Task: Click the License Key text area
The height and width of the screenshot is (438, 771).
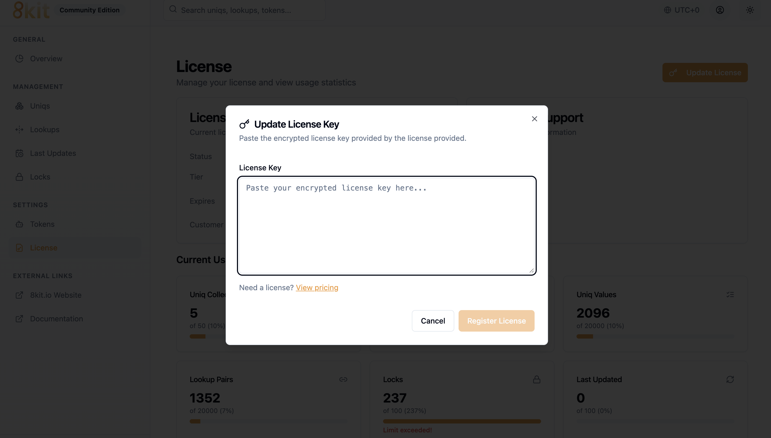Action: click(387, 226)
